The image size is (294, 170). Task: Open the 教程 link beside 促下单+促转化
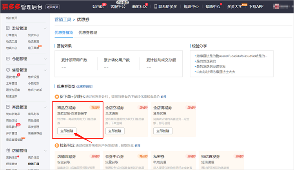pos(163,97)
